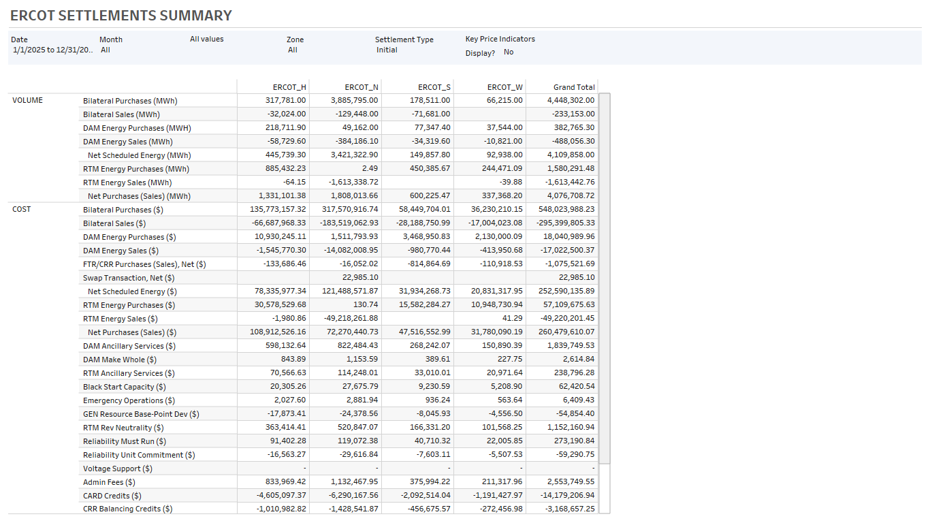Click the Grand Total for Admin Fees
Screen dimensions: 930x523
pyautogui.click(x=571, y=481)
